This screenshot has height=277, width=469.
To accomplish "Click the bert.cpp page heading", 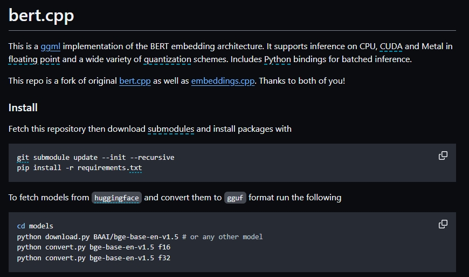I will (41, 15).
